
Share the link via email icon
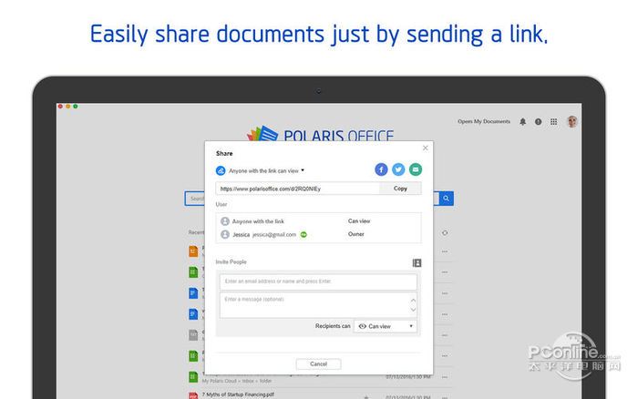coord(415,169)
